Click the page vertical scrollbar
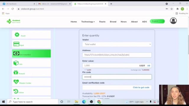The height and width of the screenshot is (106, 189). [188, 45]
